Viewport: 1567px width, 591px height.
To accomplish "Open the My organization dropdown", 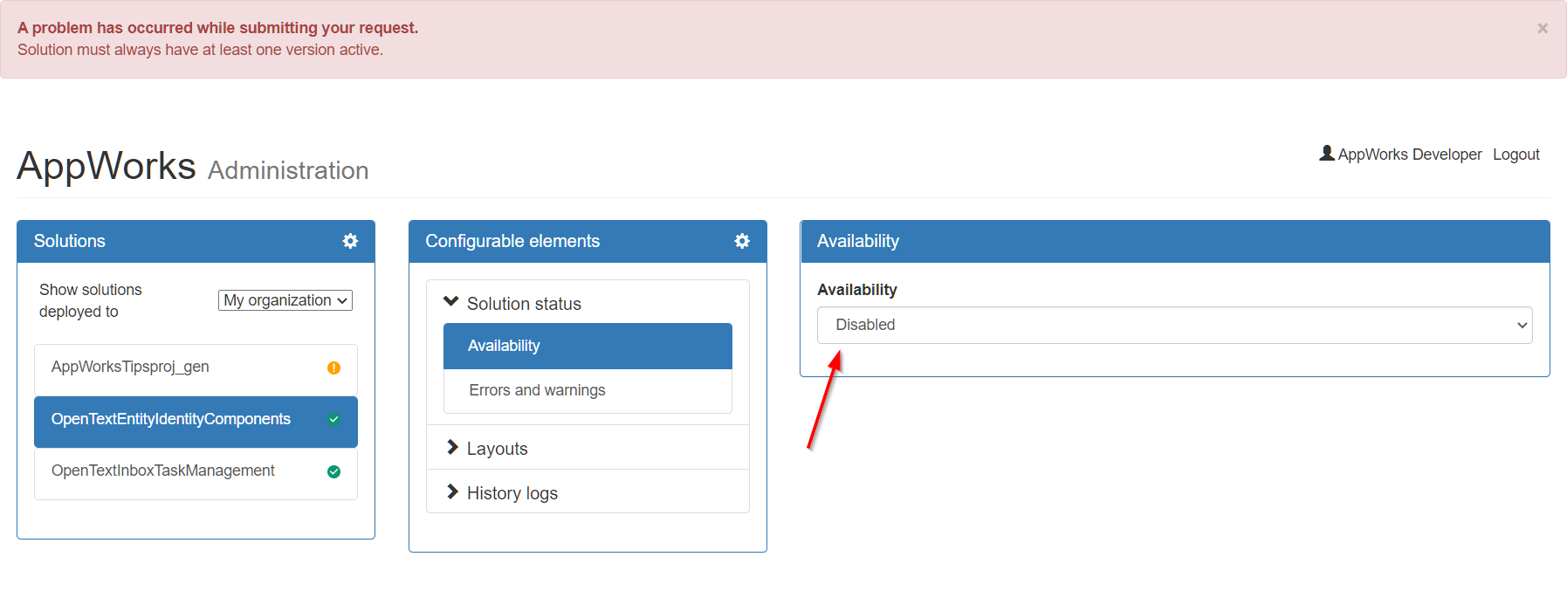I will pos(285,300).
